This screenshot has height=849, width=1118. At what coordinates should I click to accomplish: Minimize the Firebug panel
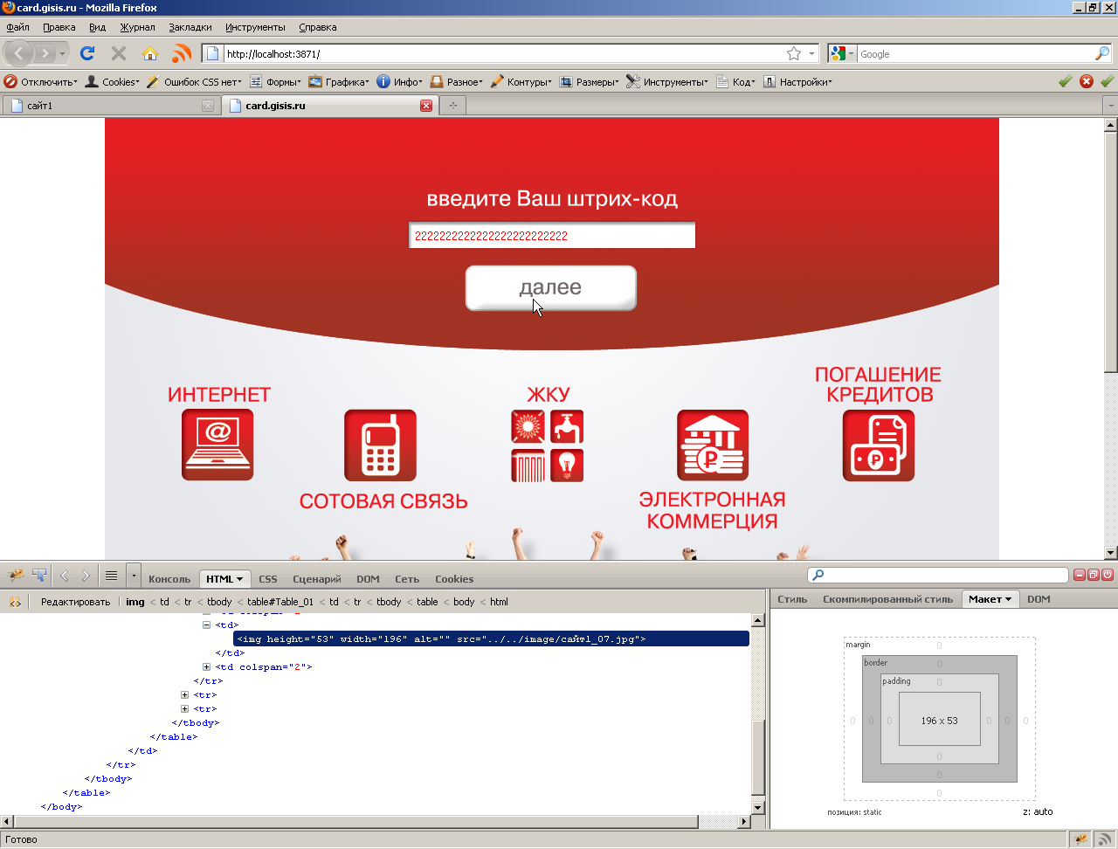click(1080, 575)
